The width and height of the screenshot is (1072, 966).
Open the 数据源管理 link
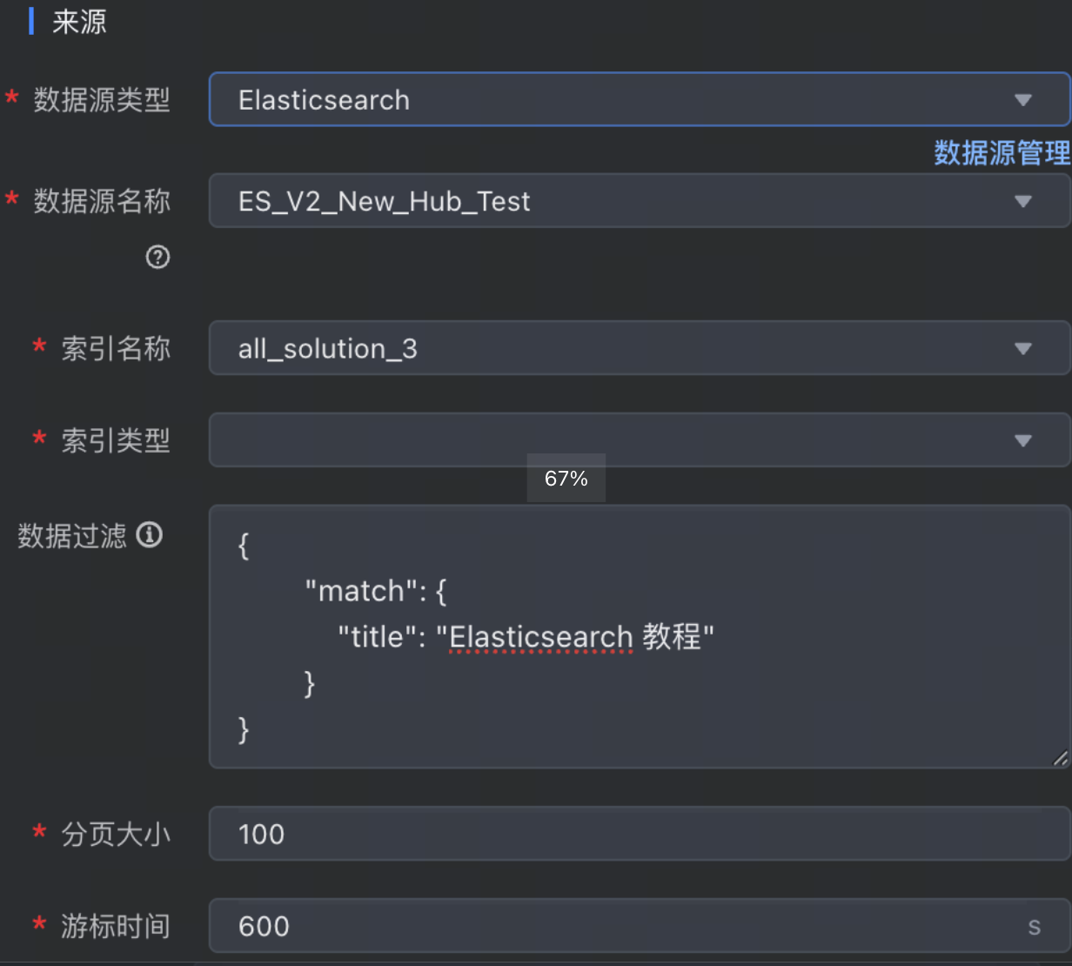tap(1002, 153)
